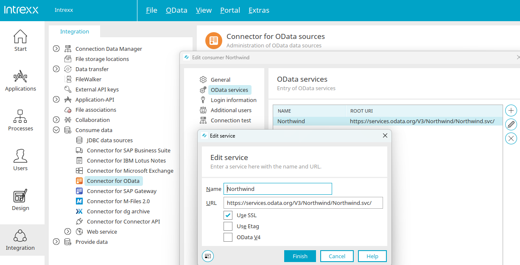Click the Intrexx logo
The image size is (520, 265).
tap(21, 10)
